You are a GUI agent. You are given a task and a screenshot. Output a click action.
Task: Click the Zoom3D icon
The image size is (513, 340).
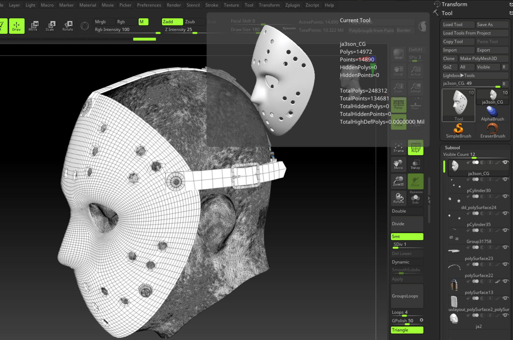(399, 181)
